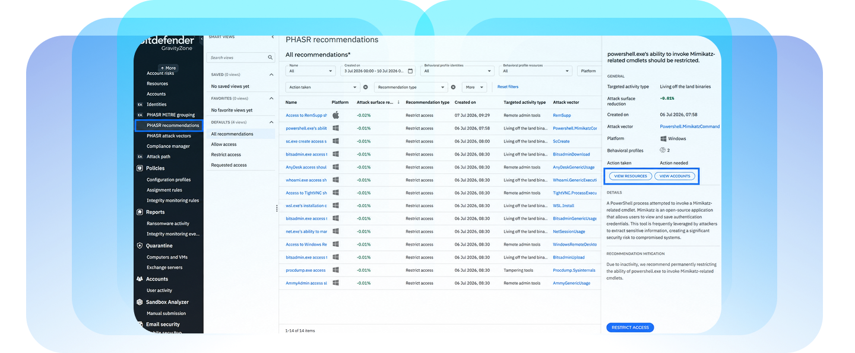Viewport: 855px width, 353px height.
Task: Collapse the FAVORITES views section
Action: pos(272,98)
